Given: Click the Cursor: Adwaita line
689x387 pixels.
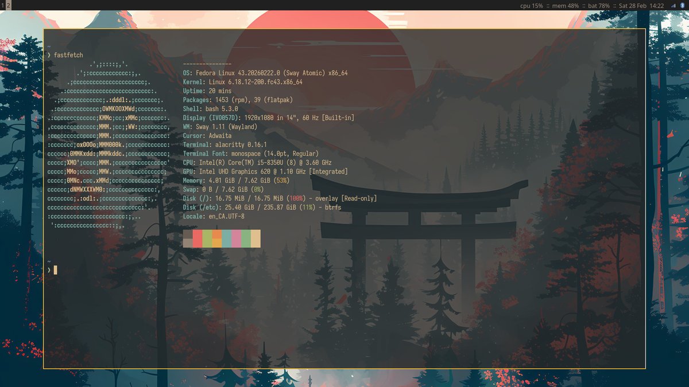Looking at the screenshot, I should click(207, 136).
